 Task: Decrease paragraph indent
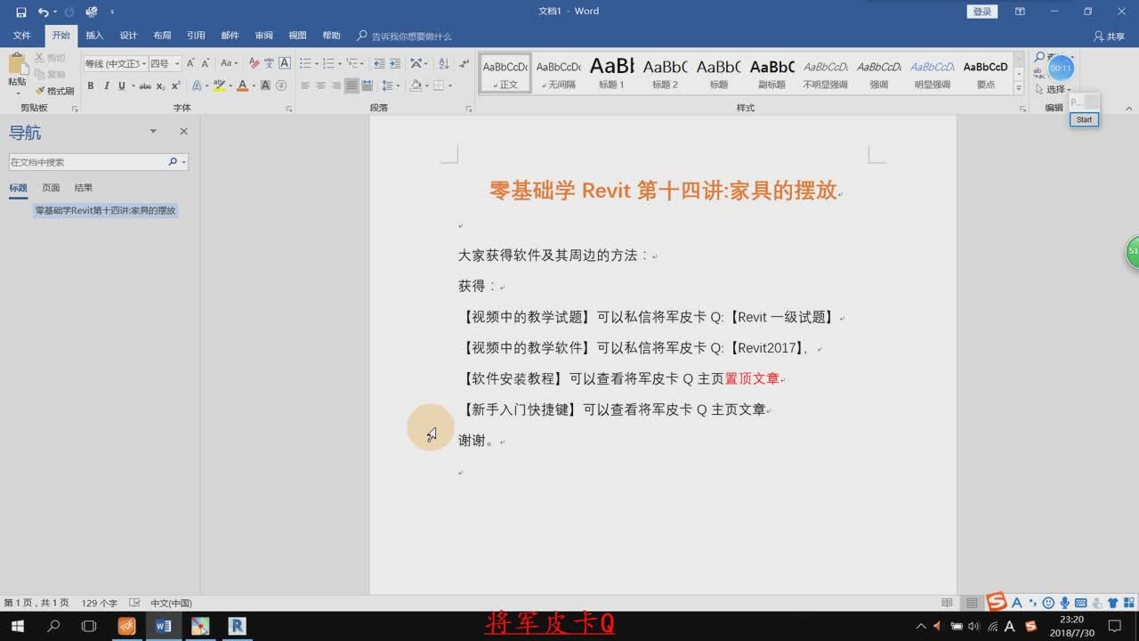point(380,63)
